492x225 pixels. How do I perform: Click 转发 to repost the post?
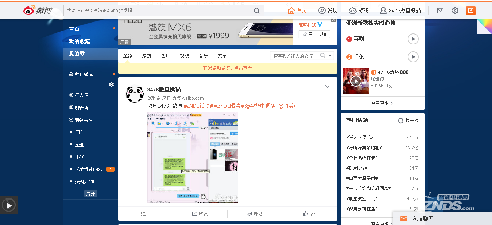[x=200, y=214]
